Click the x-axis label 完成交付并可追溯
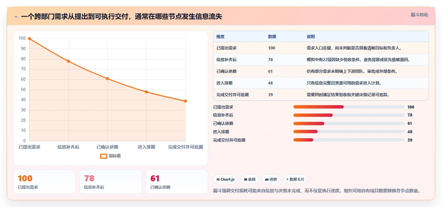442x207 pixels. (185, 147)
